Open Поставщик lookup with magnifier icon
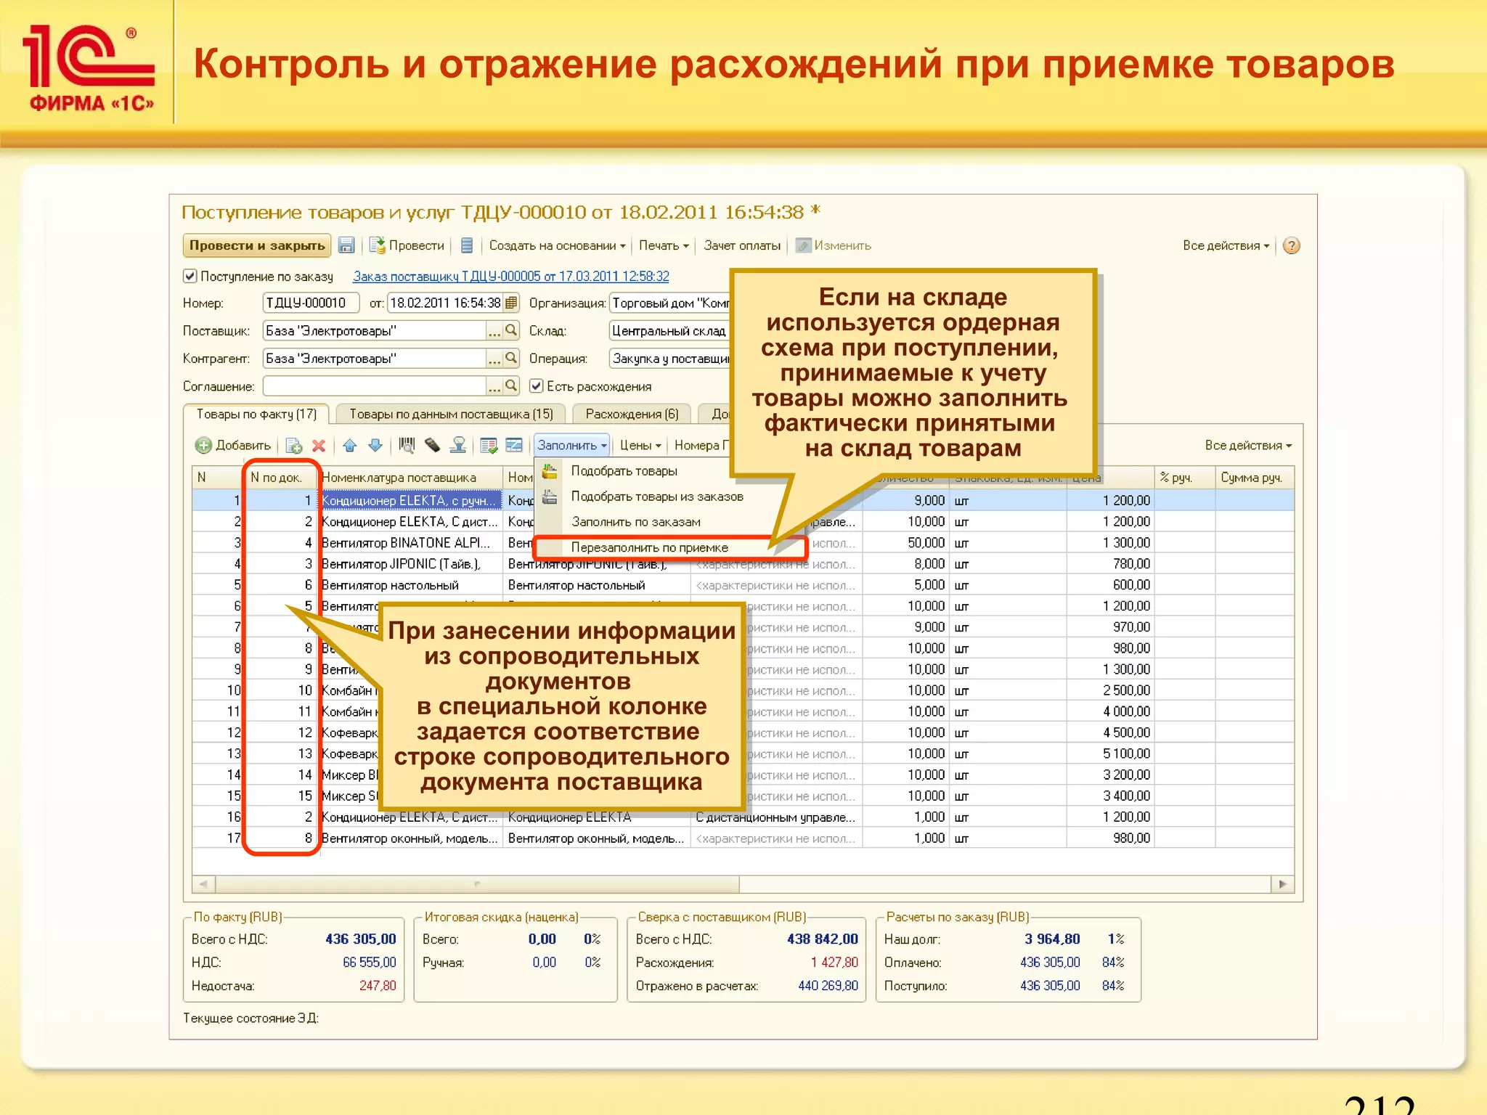 click(511, 330)
